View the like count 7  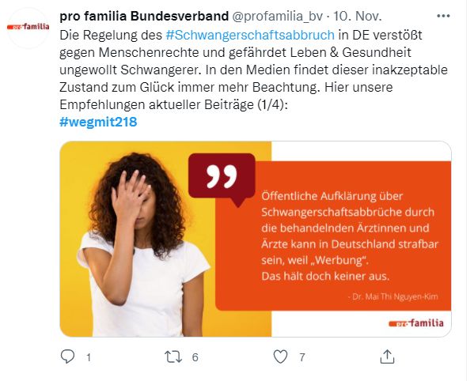click(x=302, y=357)
